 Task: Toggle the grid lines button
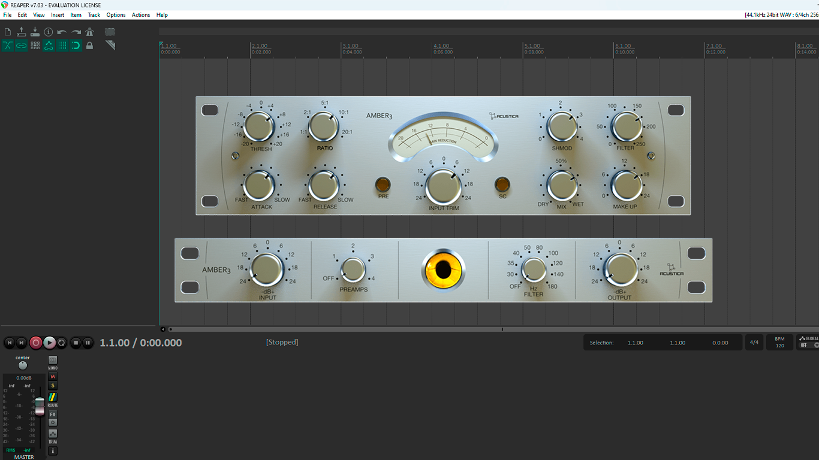coord(62,46)
